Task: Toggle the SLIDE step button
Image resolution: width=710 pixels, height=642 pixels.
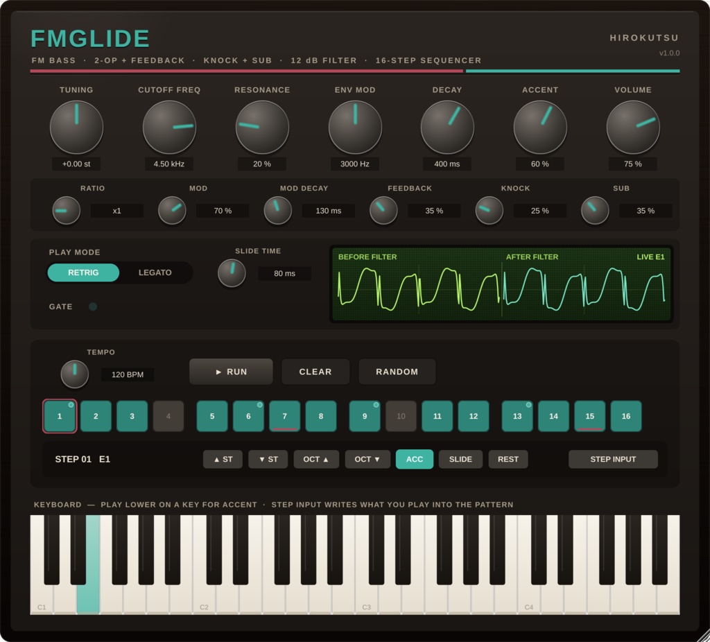Action: pyautogui.click(x=460, y=459)
